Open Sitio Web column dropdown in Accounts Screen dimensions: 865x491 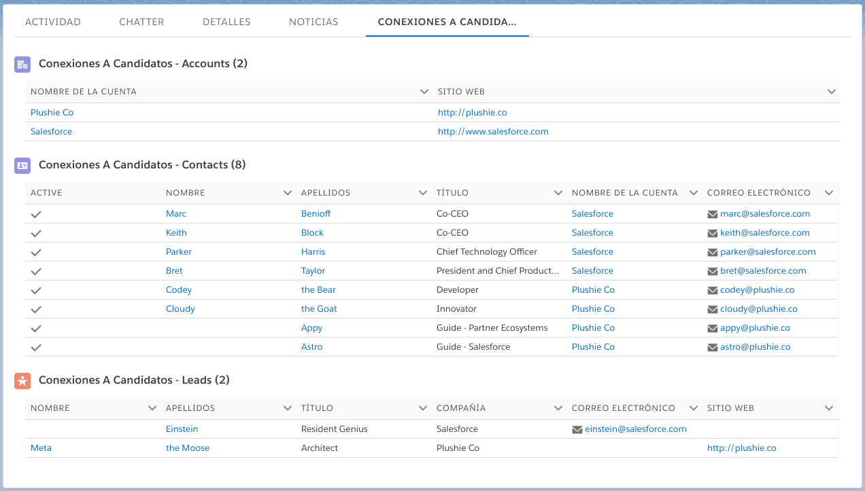(831, 92)
